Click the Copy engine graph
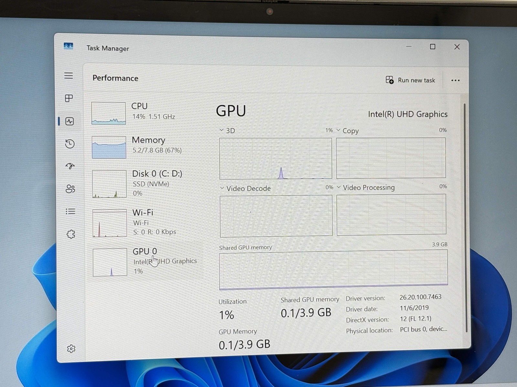This screenshot has width=517, height=387. click(x=391, y=158)
